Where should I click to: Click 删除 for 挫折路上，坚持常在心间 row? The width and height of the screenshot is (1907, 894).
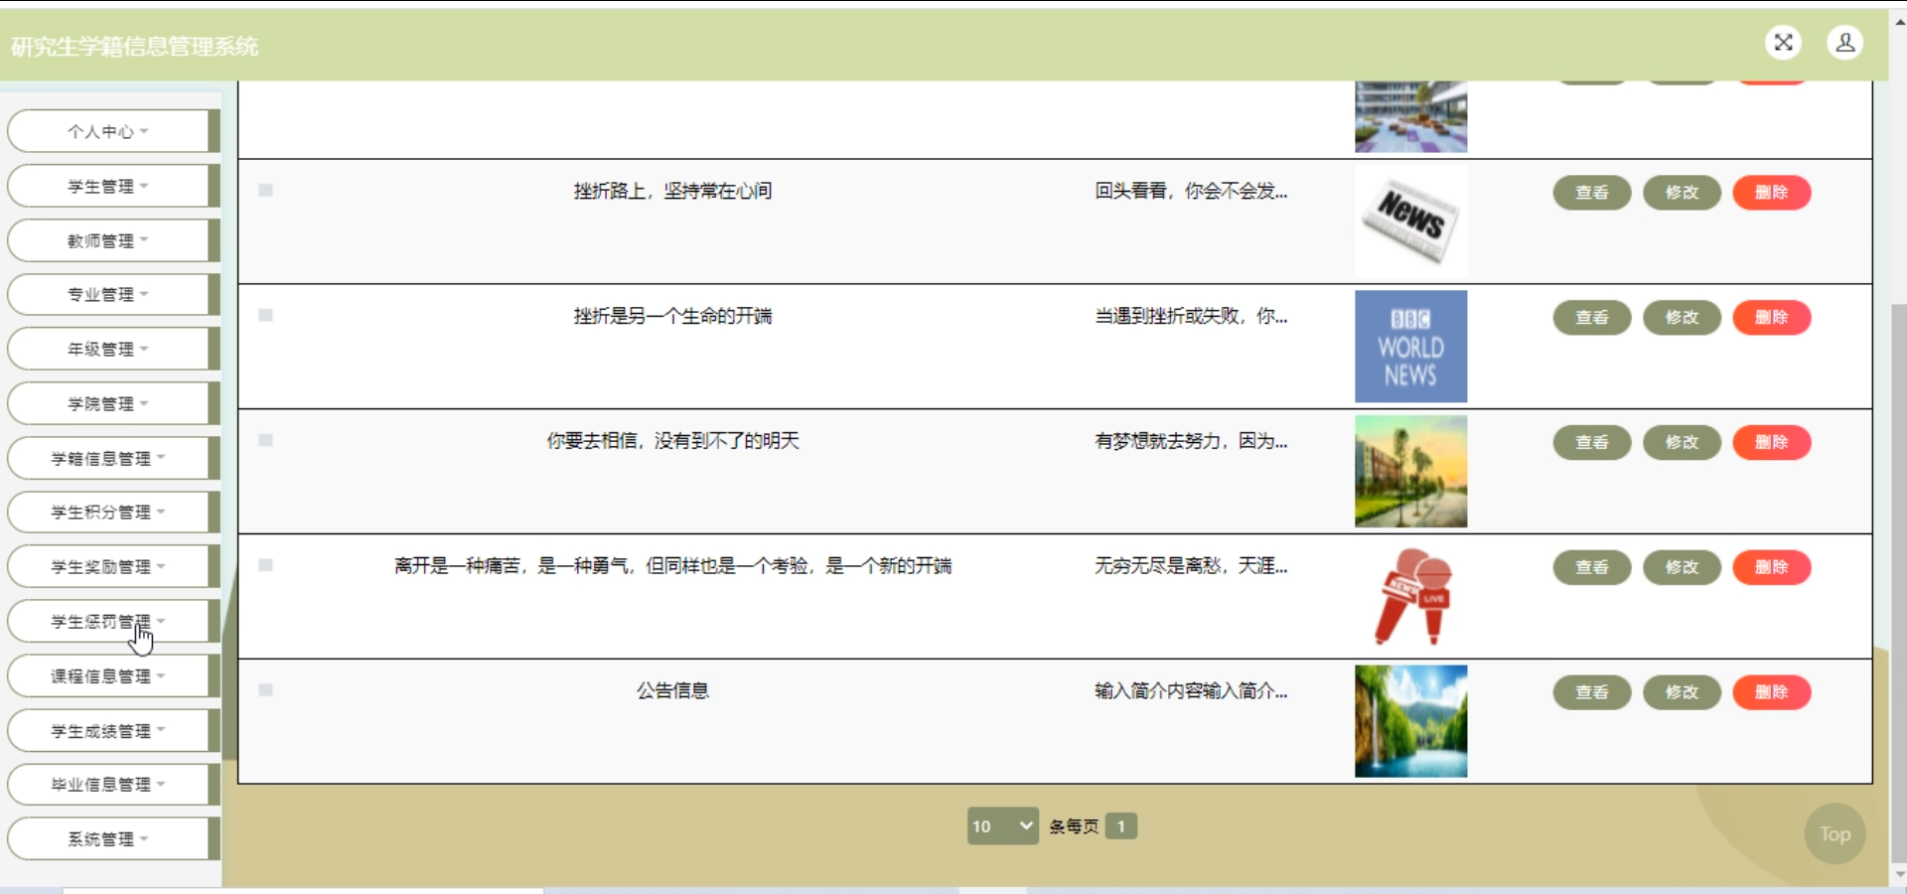click(x=1772, y=192)
